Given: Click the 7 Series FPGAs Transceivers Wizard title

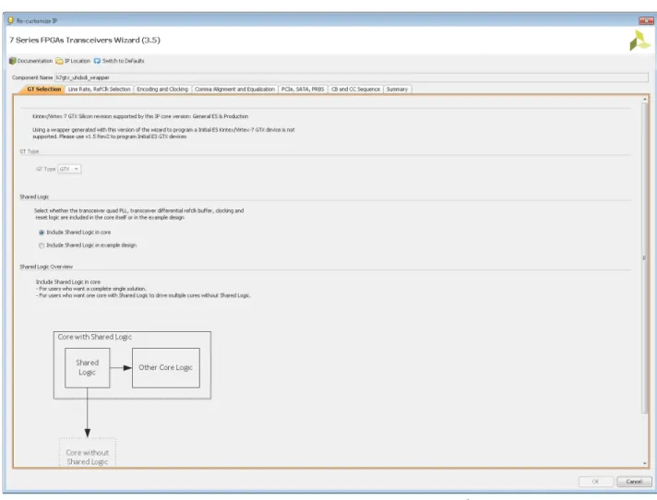Looking at the screenshot, I should 85,41.
